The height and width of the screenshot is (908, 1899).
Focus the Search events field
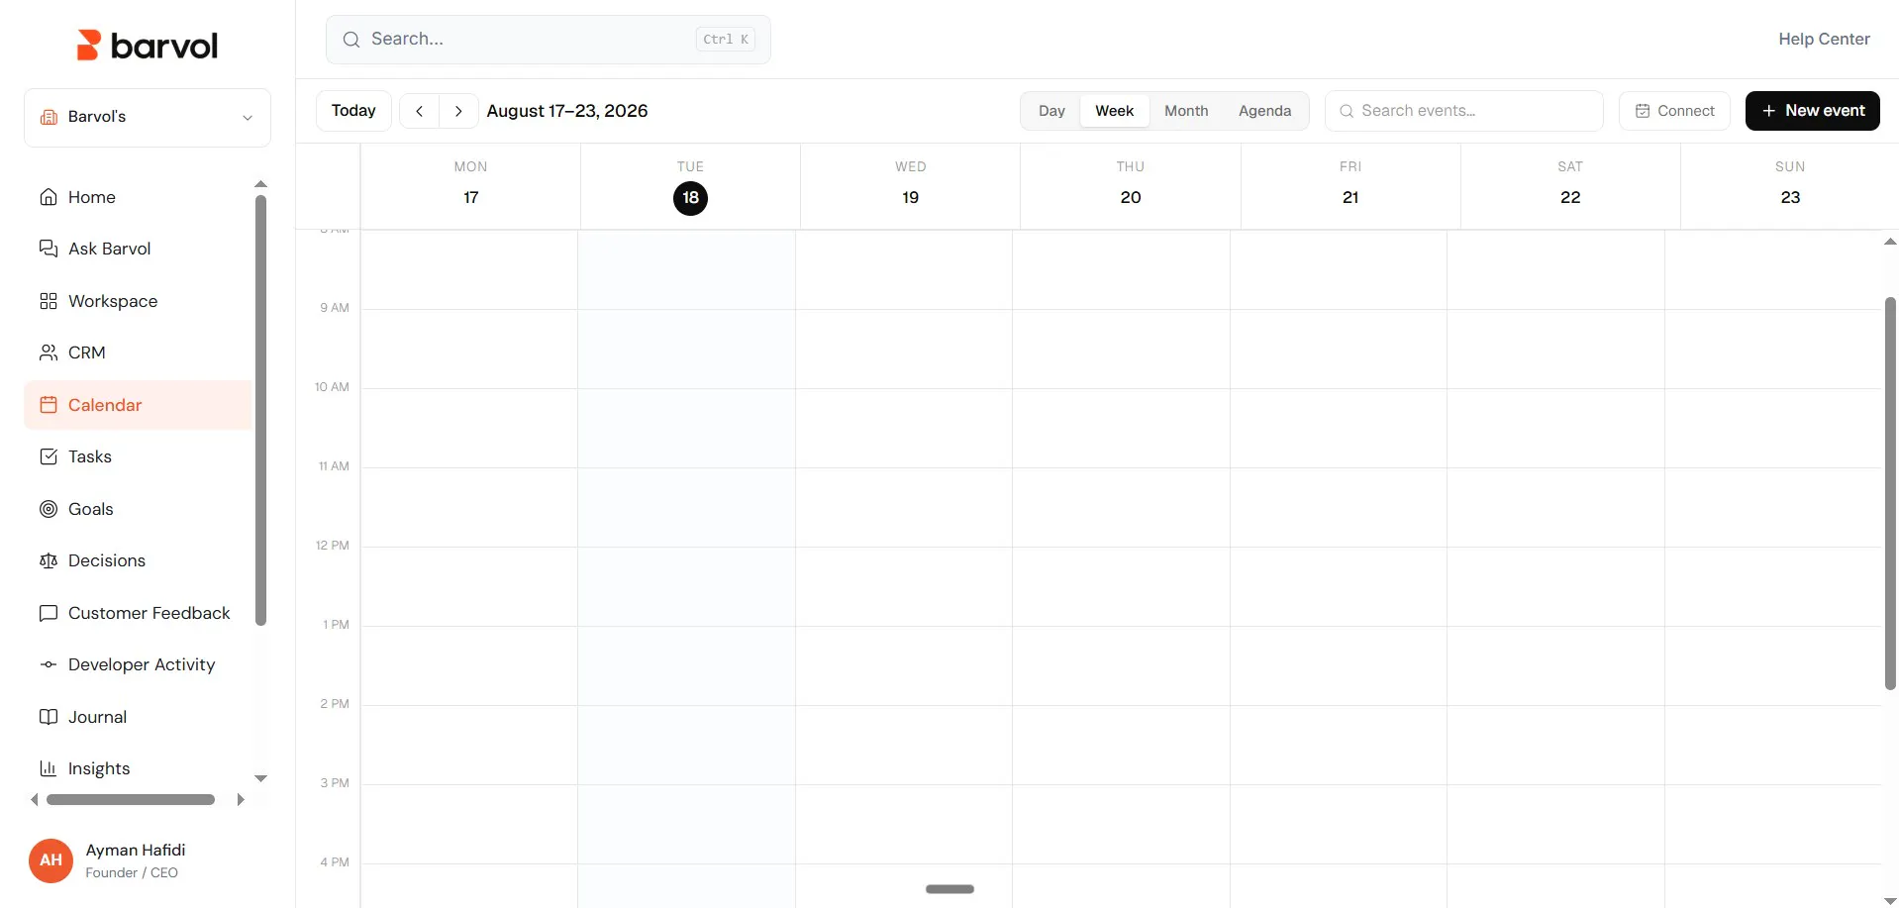click(1463, 111)
